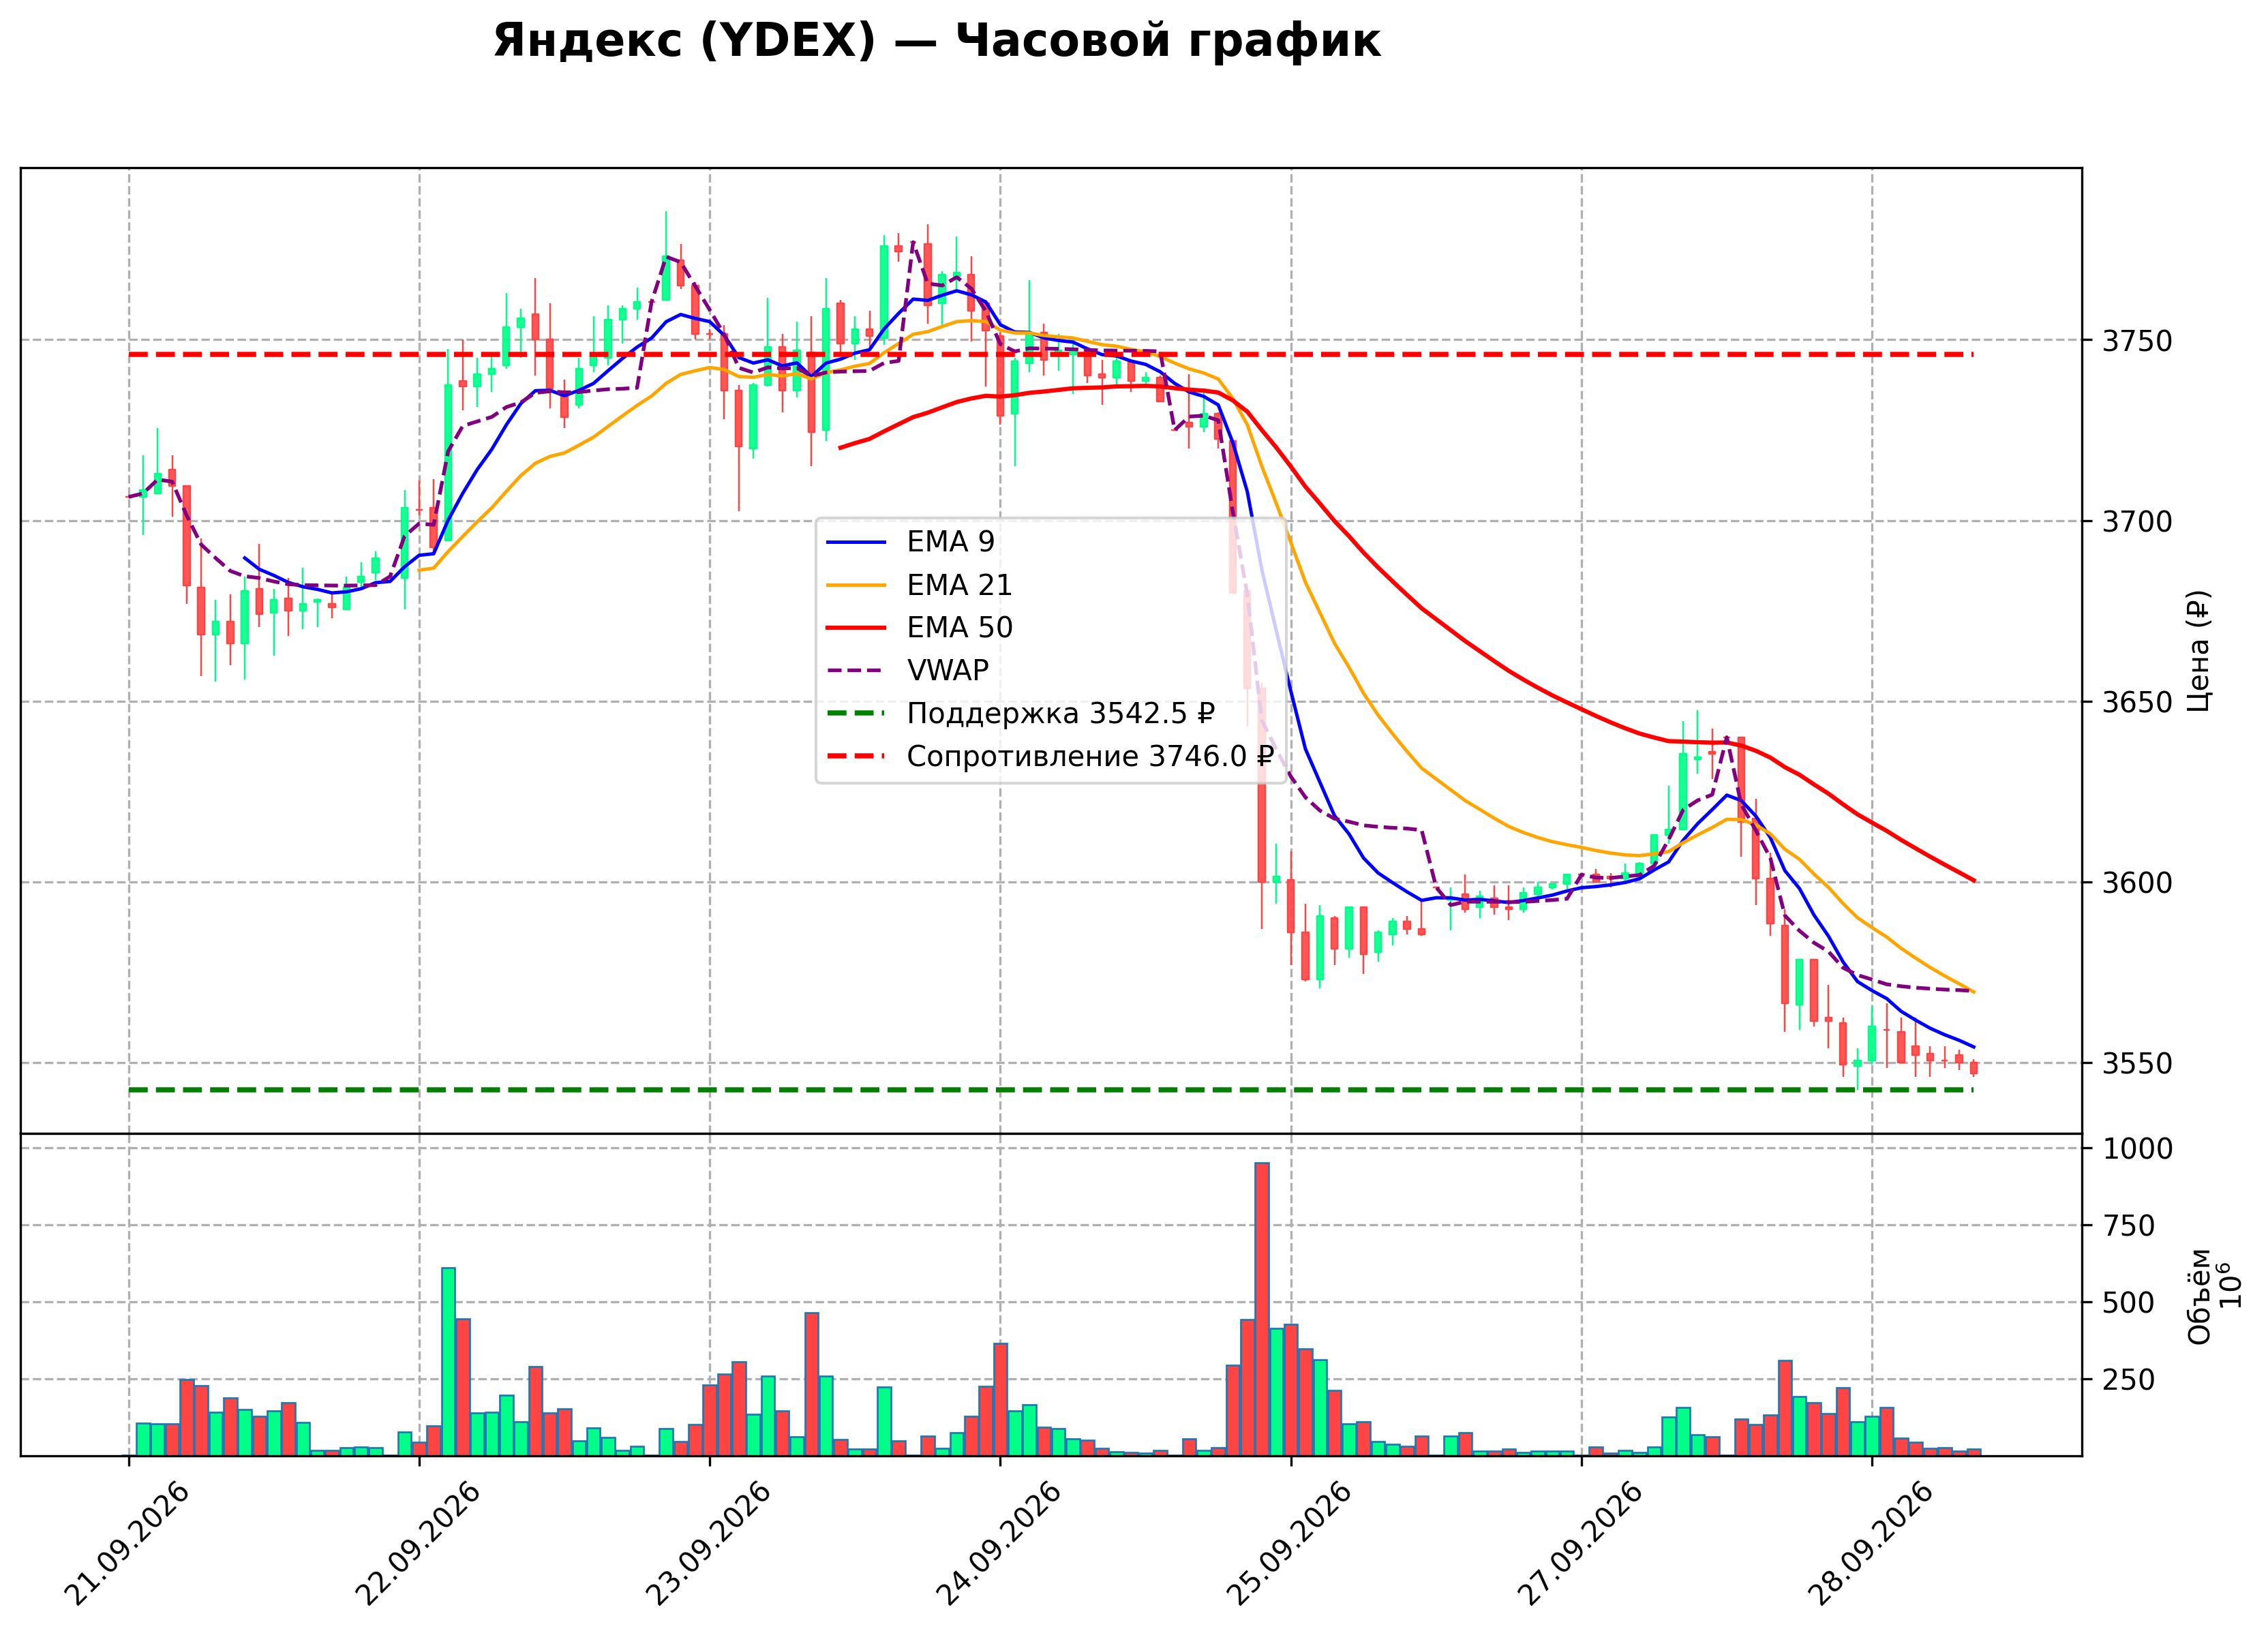Click the green dashed support legend sample

point(856,713)
